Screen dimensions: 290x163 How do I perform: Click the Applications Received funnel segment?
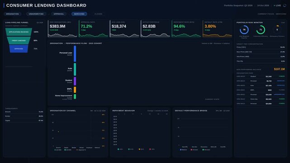pos(19,32)
